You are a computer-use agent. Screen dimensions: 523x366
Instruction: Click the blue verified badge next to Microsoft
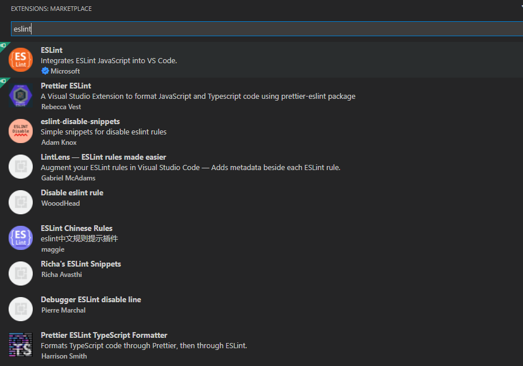45,71
